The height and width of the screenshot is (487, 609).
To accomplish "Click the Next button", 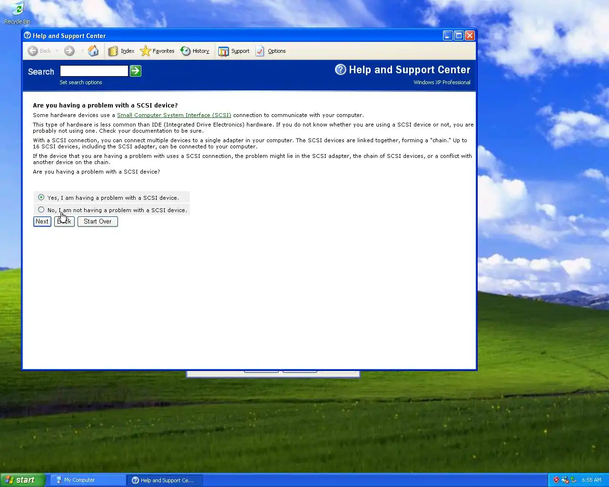I will [x=42, y=222].
